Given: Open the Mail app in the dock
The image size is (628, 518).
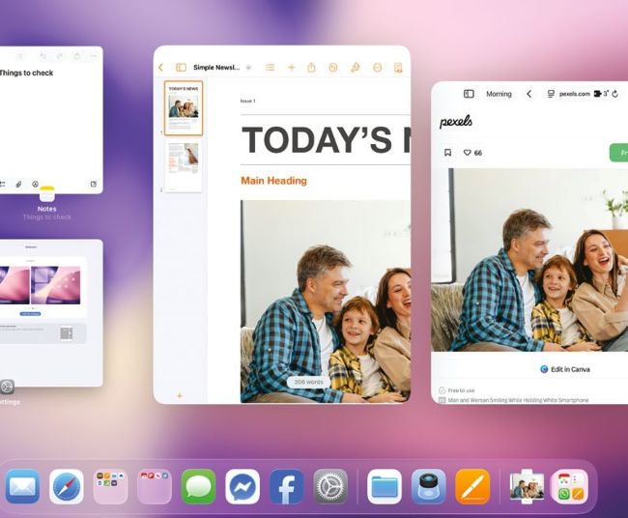Looking at the screenshot, I should coord(22,486).
